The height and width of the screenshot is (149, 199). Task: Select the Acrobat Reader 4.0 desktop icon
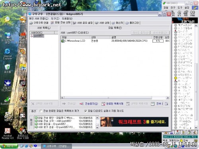pos(8,134)
